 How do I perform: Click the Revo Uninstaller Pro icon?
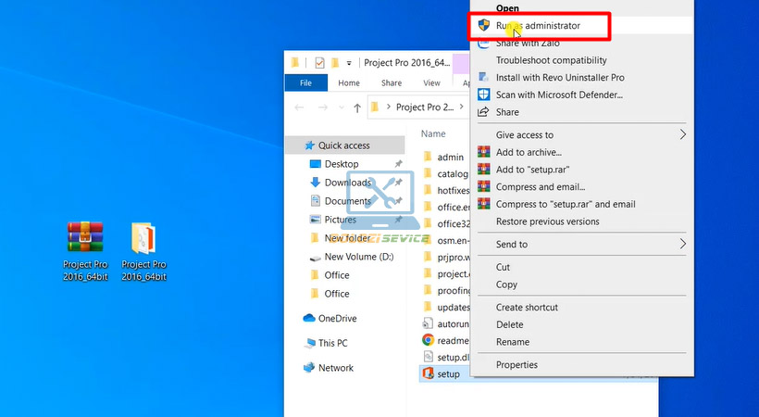483,78
